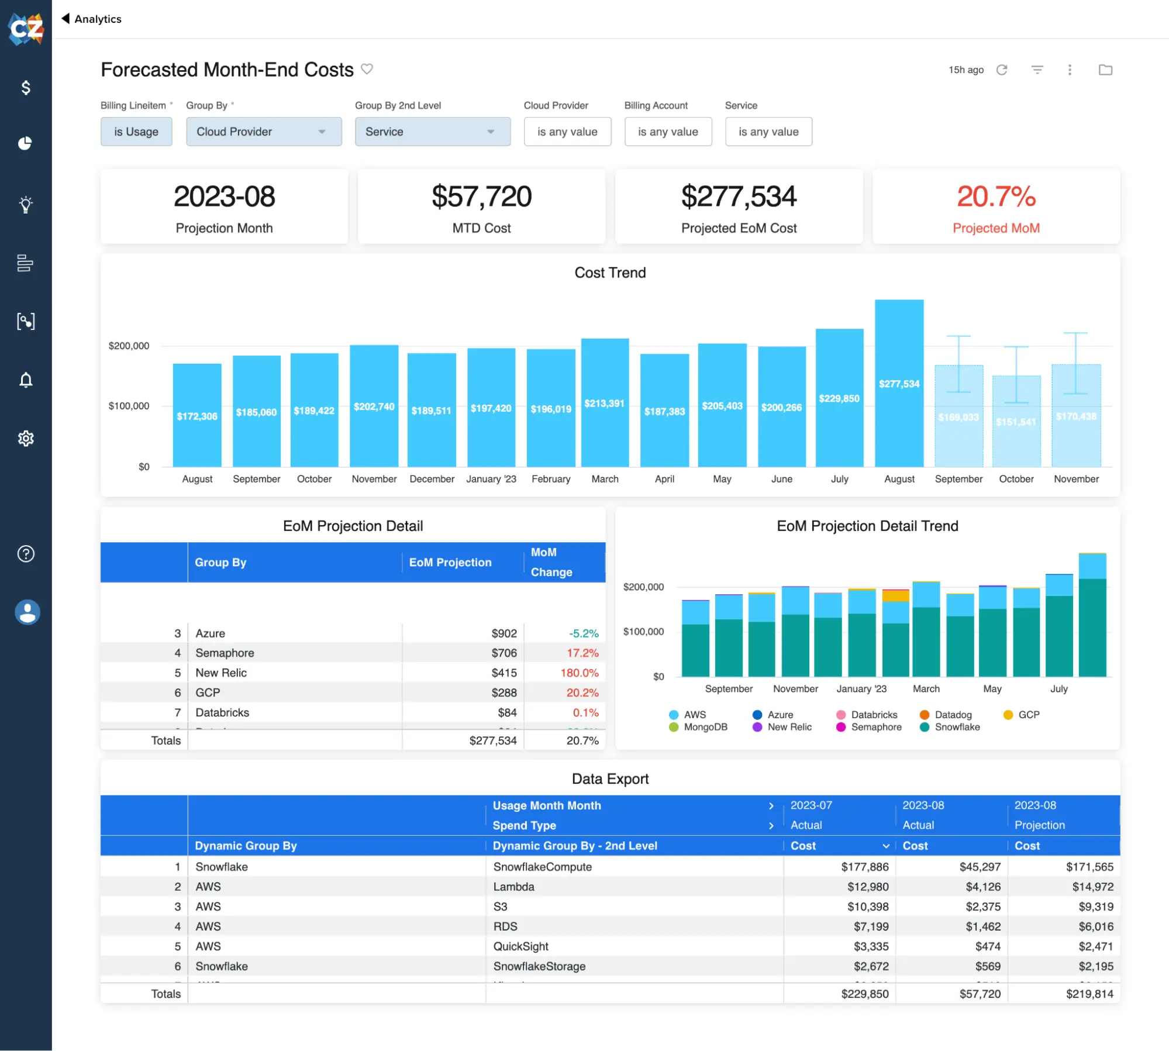Click the $57,720 MTD Cost tile
The image size is (1169, 1051).
(481, 206)
